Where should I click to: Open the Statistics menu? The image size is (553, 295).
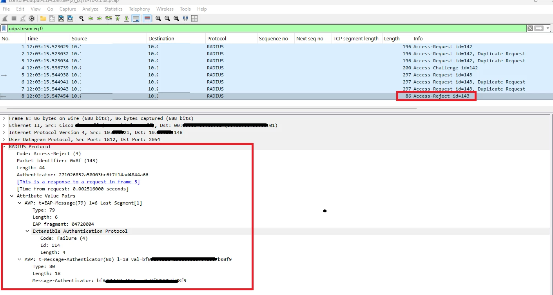pos(113,9)
